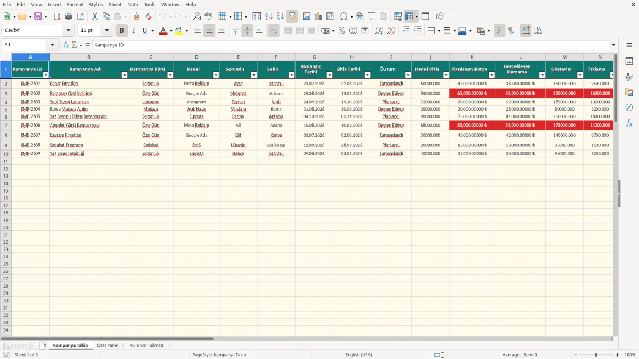Screen dimensions: 639x359
Task: Apply the yellow background color swatch
Action: click(x=179, y=31)
